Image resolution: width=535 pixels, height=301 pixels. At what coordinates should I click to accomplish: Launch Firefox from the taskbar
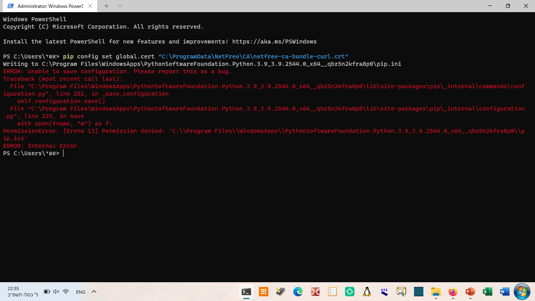coord(453,292)
